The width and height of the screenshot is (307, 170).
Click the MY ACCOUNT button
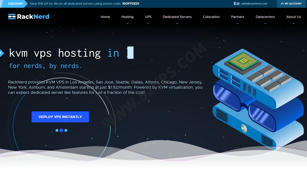[292, 4]
